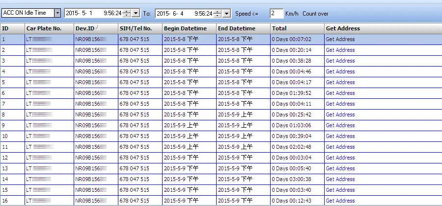Get Address for row 16
This screenshot has width=442, height=206.
(x=340, y=201)
